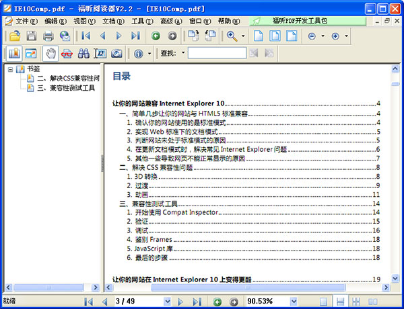Click the 福昕PDF开发工具包 banner
The width and height of the screenshot is (404, 309).
tap(308, 21)
